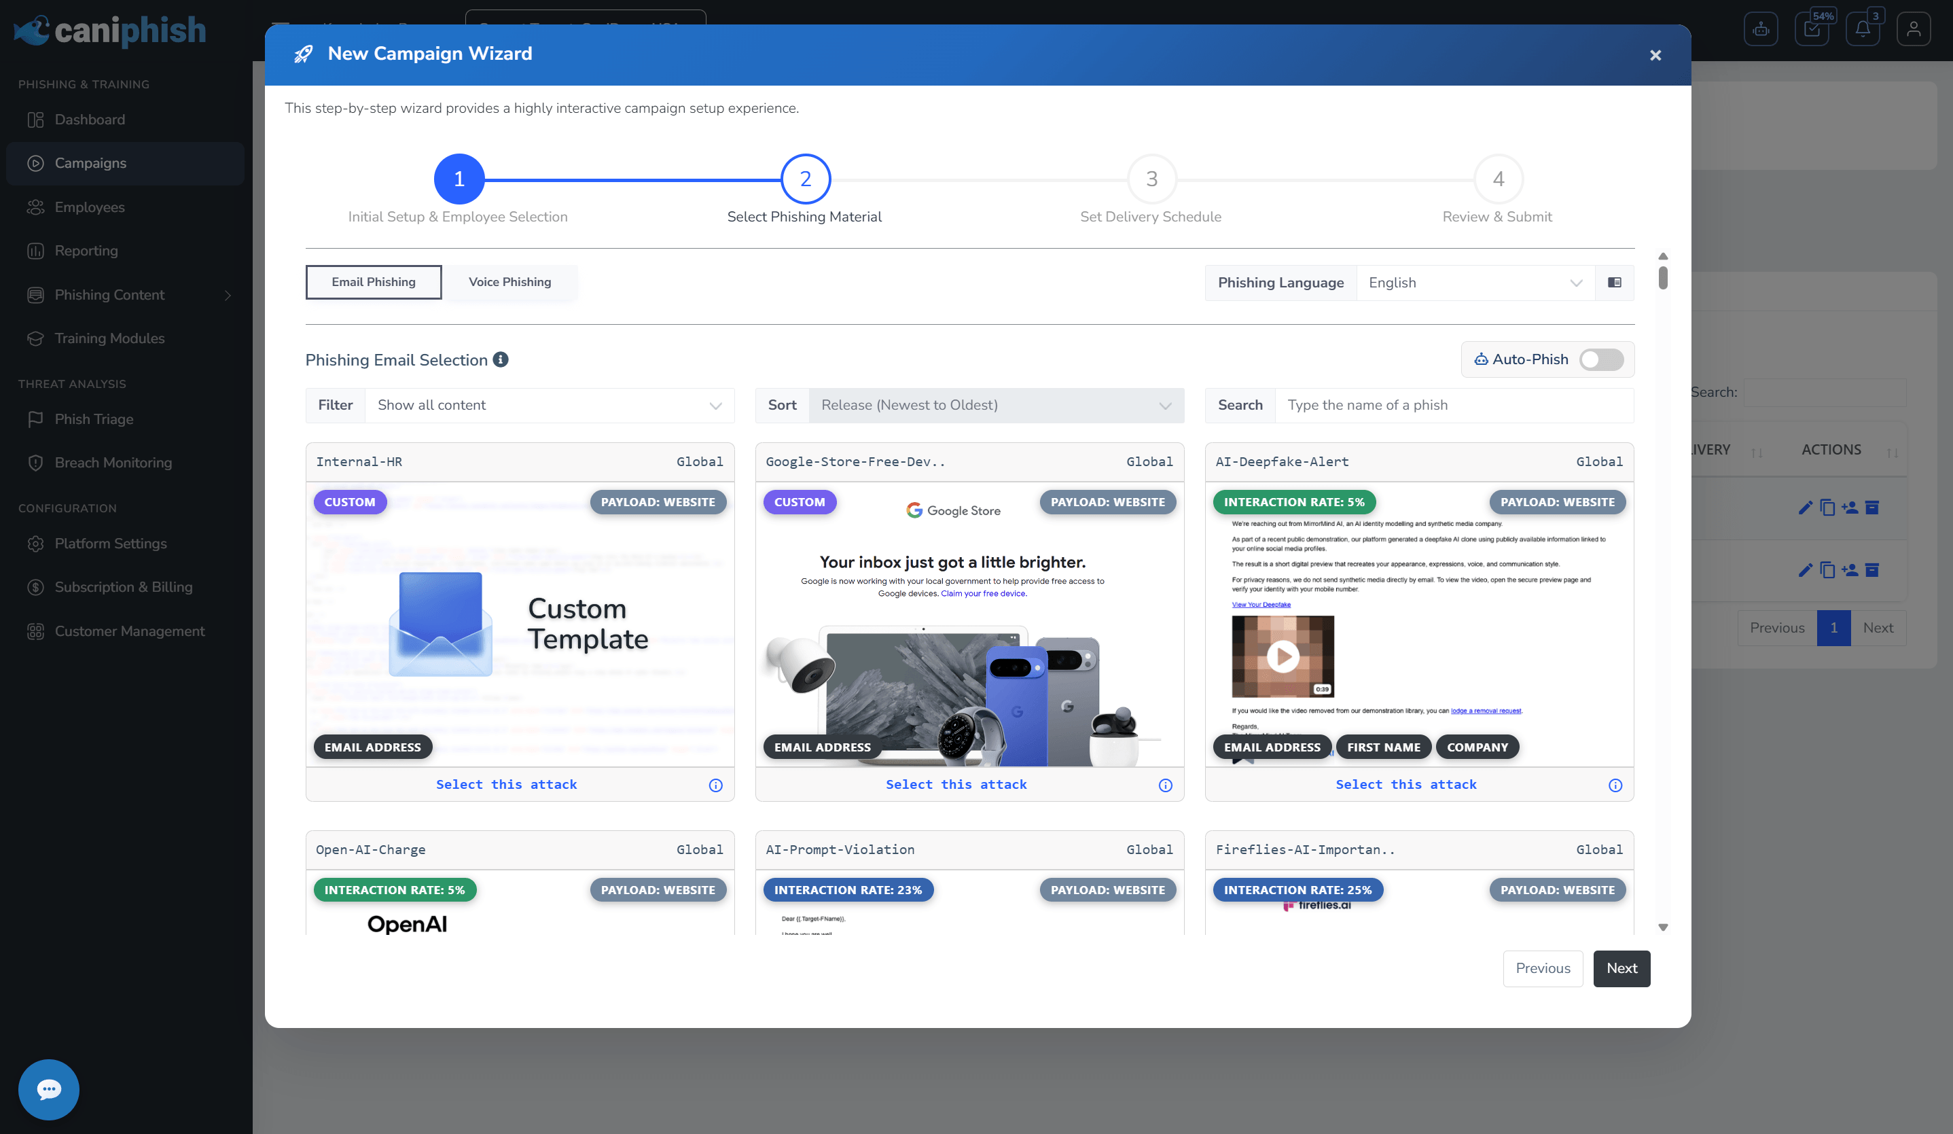Click the Custom Template thumbnail
Image resolution: width=1953 pixels, height=1134 pixels.
click(520, 624)
